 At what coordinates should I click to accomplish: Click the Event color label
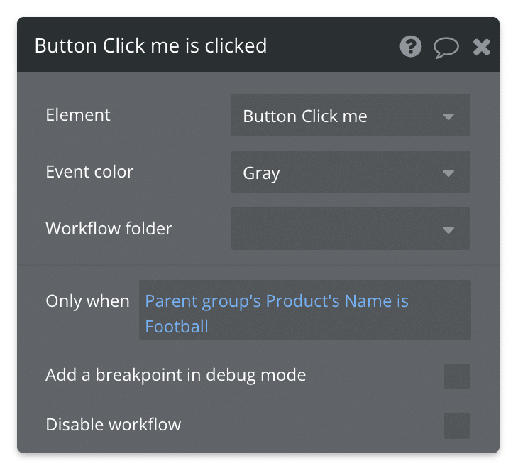pos(89,172)
